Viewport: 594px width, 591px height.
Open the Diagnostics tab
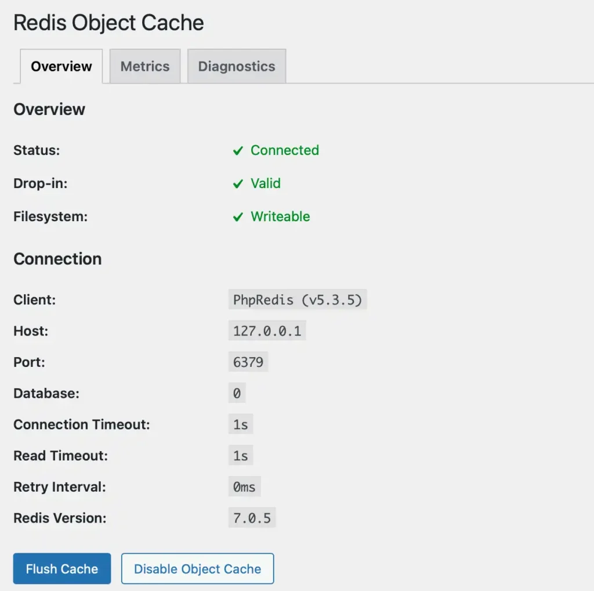[237, 66]
